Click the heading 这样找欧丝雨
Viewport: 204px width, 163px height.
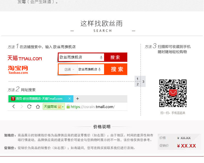click(x=101, y=24)
